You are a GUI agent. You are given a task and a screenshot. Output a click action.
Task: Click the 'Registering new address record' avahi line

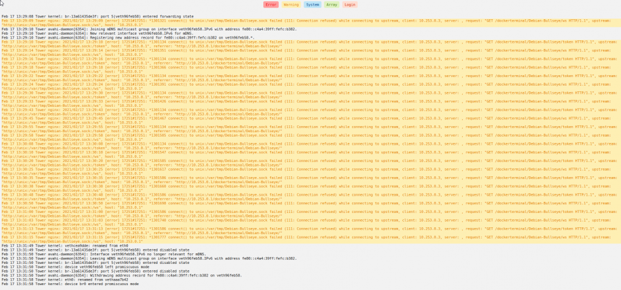(129, 38)
